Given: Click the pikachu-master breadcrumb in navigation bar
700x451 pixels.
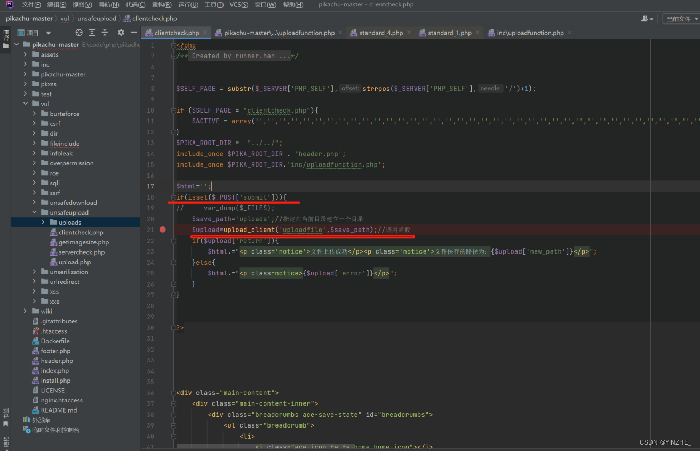Looking at the screenshot, I should pyautogui.click(x=29, y=19).
